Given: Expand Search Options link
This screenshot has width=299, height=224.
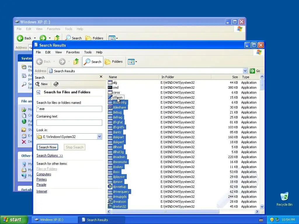Looking at the screenshot, I should pyautogui.click(x=50, y=155).
